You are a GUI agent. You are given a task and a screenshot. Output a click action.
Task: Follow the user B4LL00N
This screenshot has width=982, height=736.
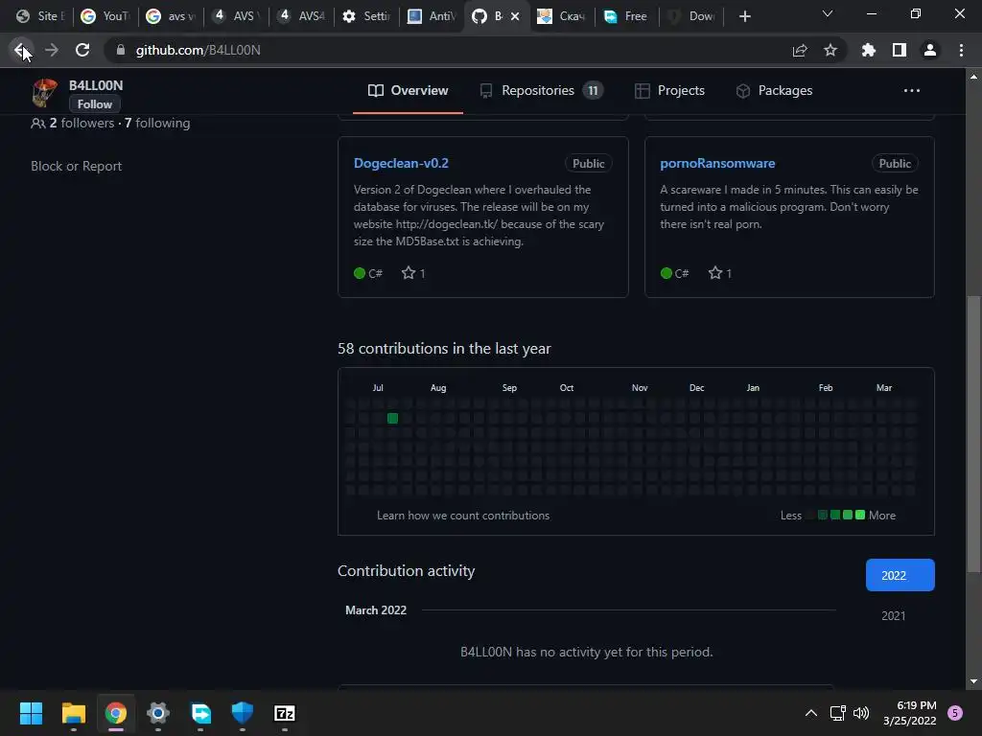(x=95, y=104)
